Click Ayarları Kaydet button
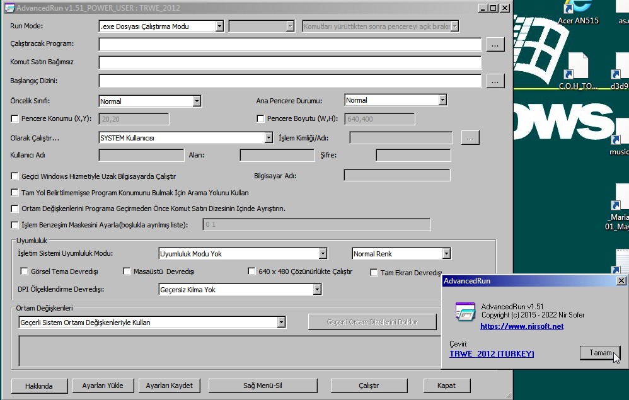The image size is (629, 400). (x=170, y=386)
